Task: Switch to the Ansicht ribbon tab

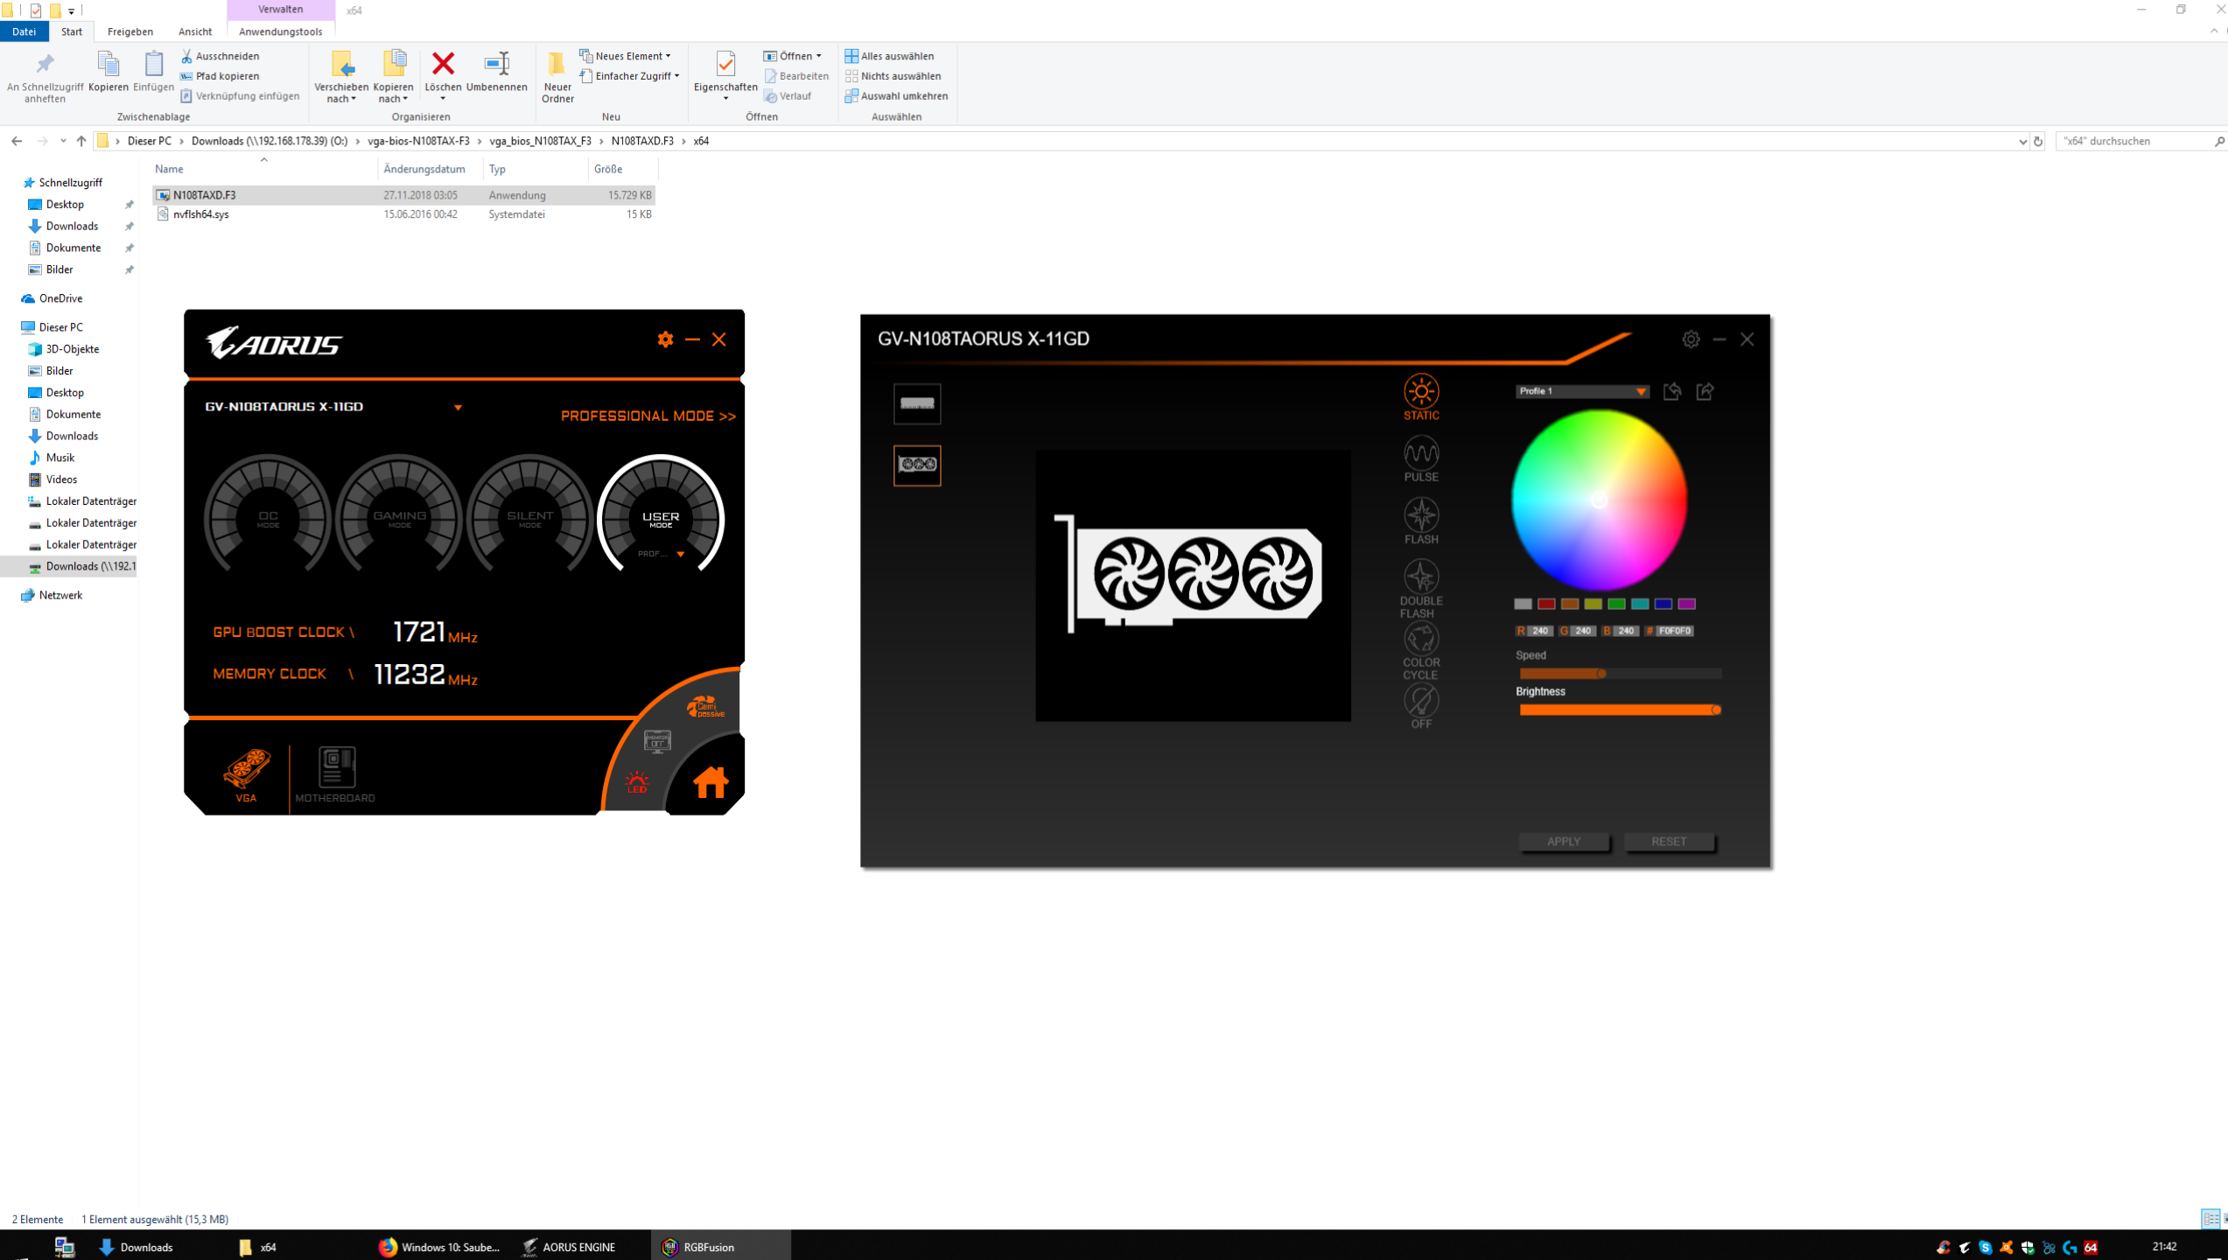Action: point(194,31)
